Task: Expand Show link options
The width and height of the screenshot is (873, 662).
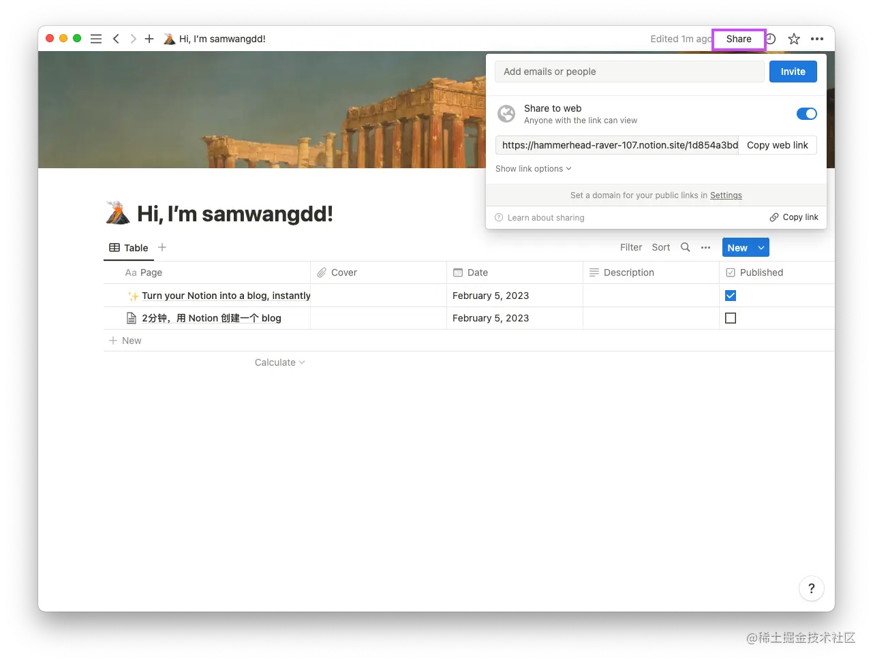Action: (534, 169)
